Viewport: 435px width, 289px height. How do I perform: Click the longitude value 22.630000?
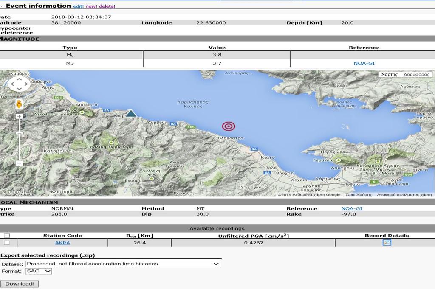211,23
